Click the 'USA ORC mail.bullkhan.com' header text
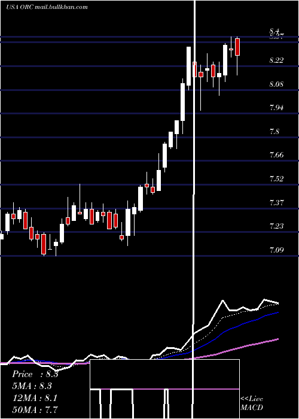 coord(47,7)
